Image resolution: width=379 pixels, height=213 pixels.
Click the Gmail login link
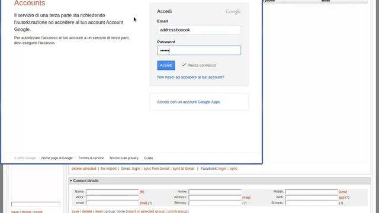136,169
